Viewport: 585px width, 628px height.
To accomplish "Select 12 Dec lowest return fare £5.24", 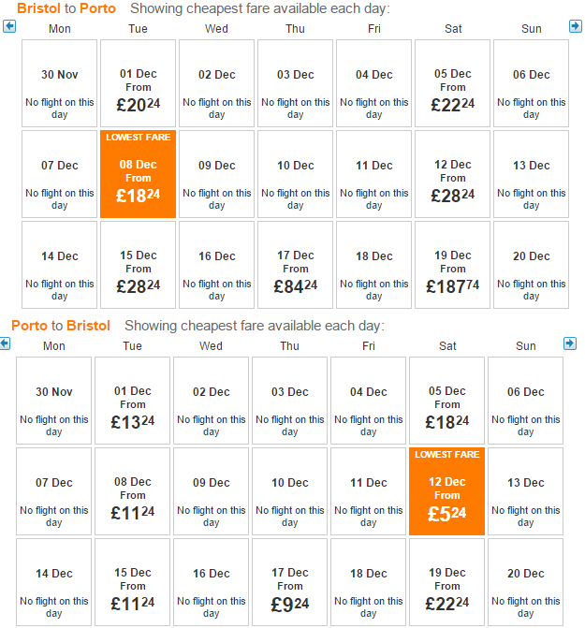I will click(446, 491).
